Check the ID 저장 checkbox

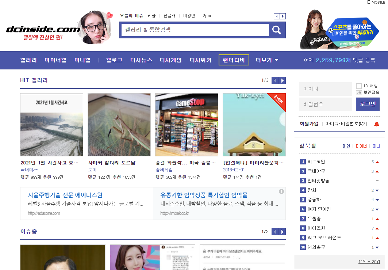click(x=359, y=86)
